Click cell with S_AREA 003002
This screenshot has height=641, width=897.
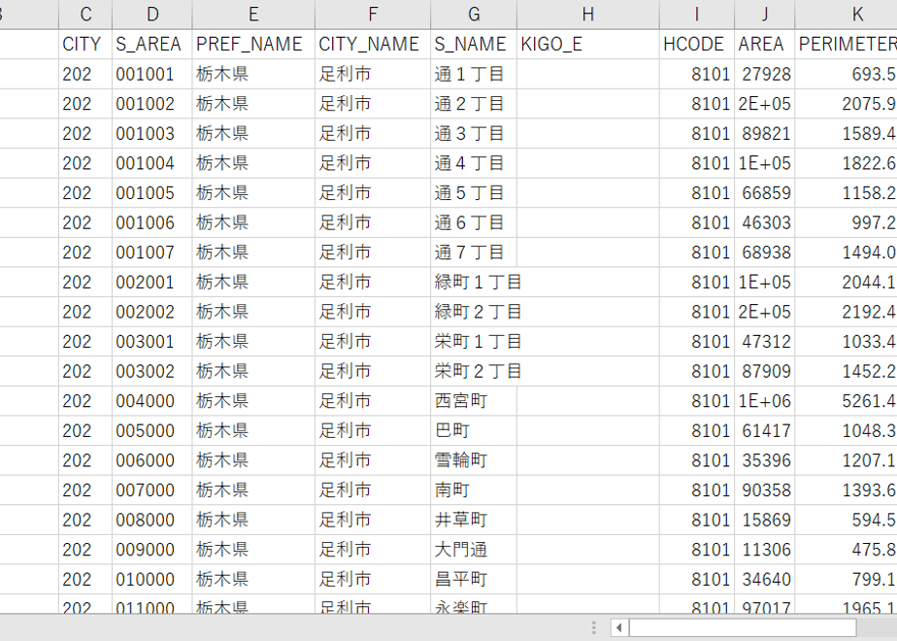pyautogui.click(x=152, y=371)
